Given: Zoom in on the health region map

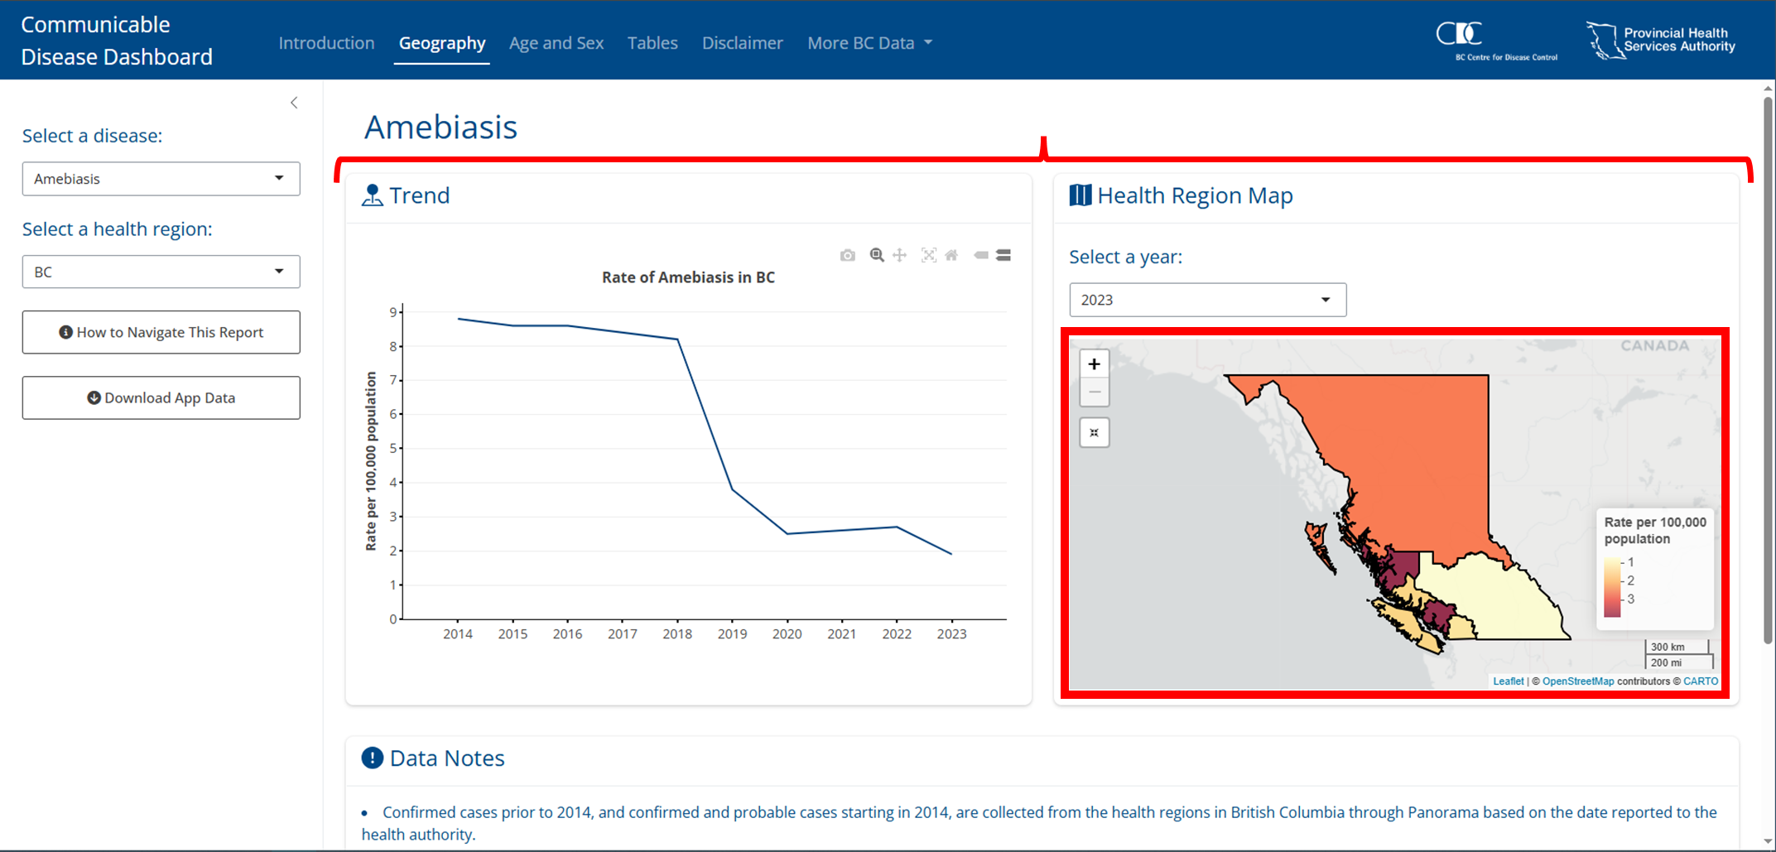Looking at the screenshot, I should 1094,364.
